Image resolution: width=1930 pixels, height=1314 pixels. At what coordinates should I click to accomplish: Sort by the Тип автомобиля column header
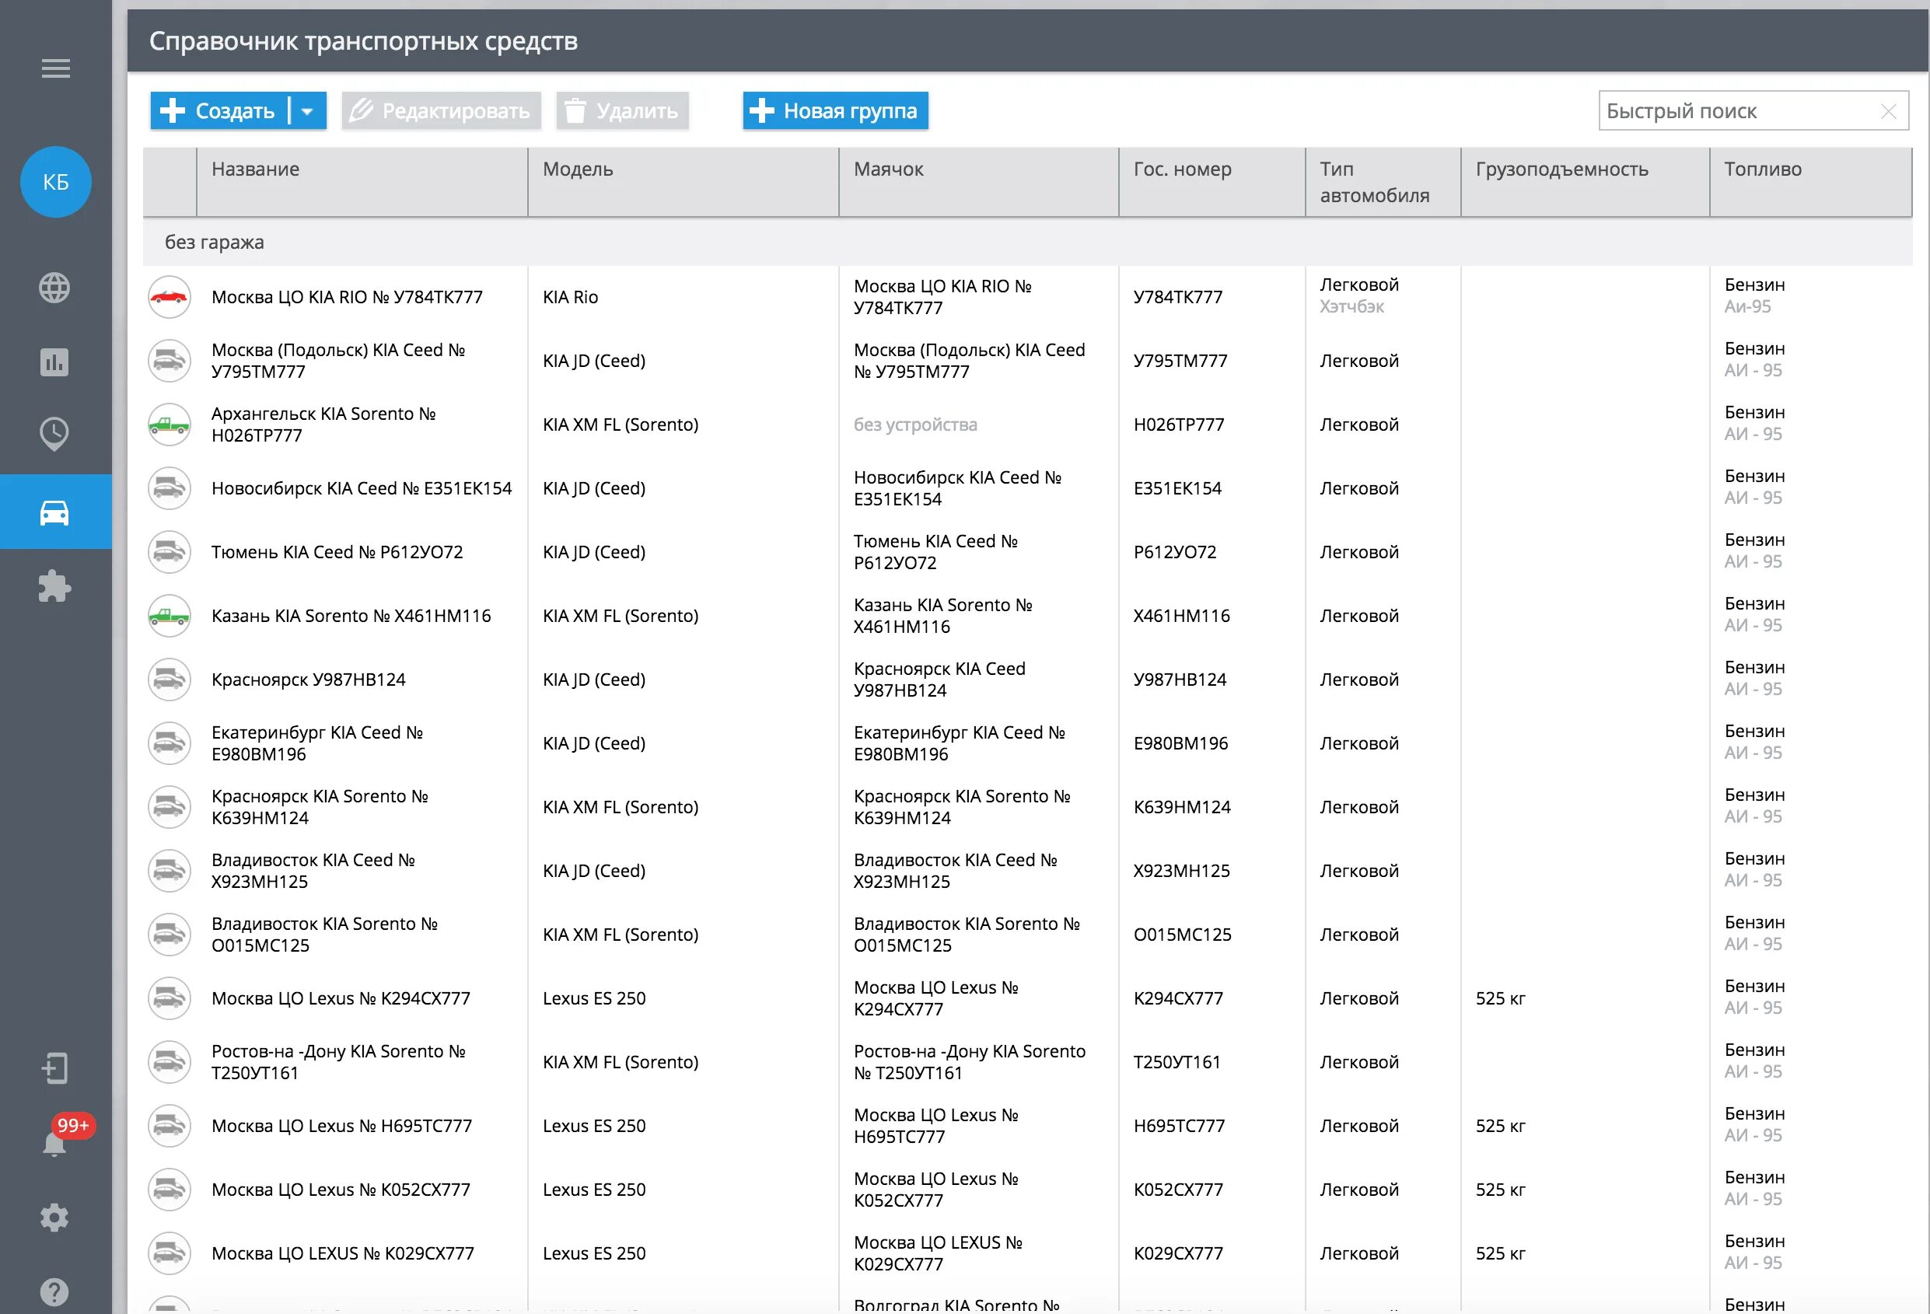point(1383,183)
